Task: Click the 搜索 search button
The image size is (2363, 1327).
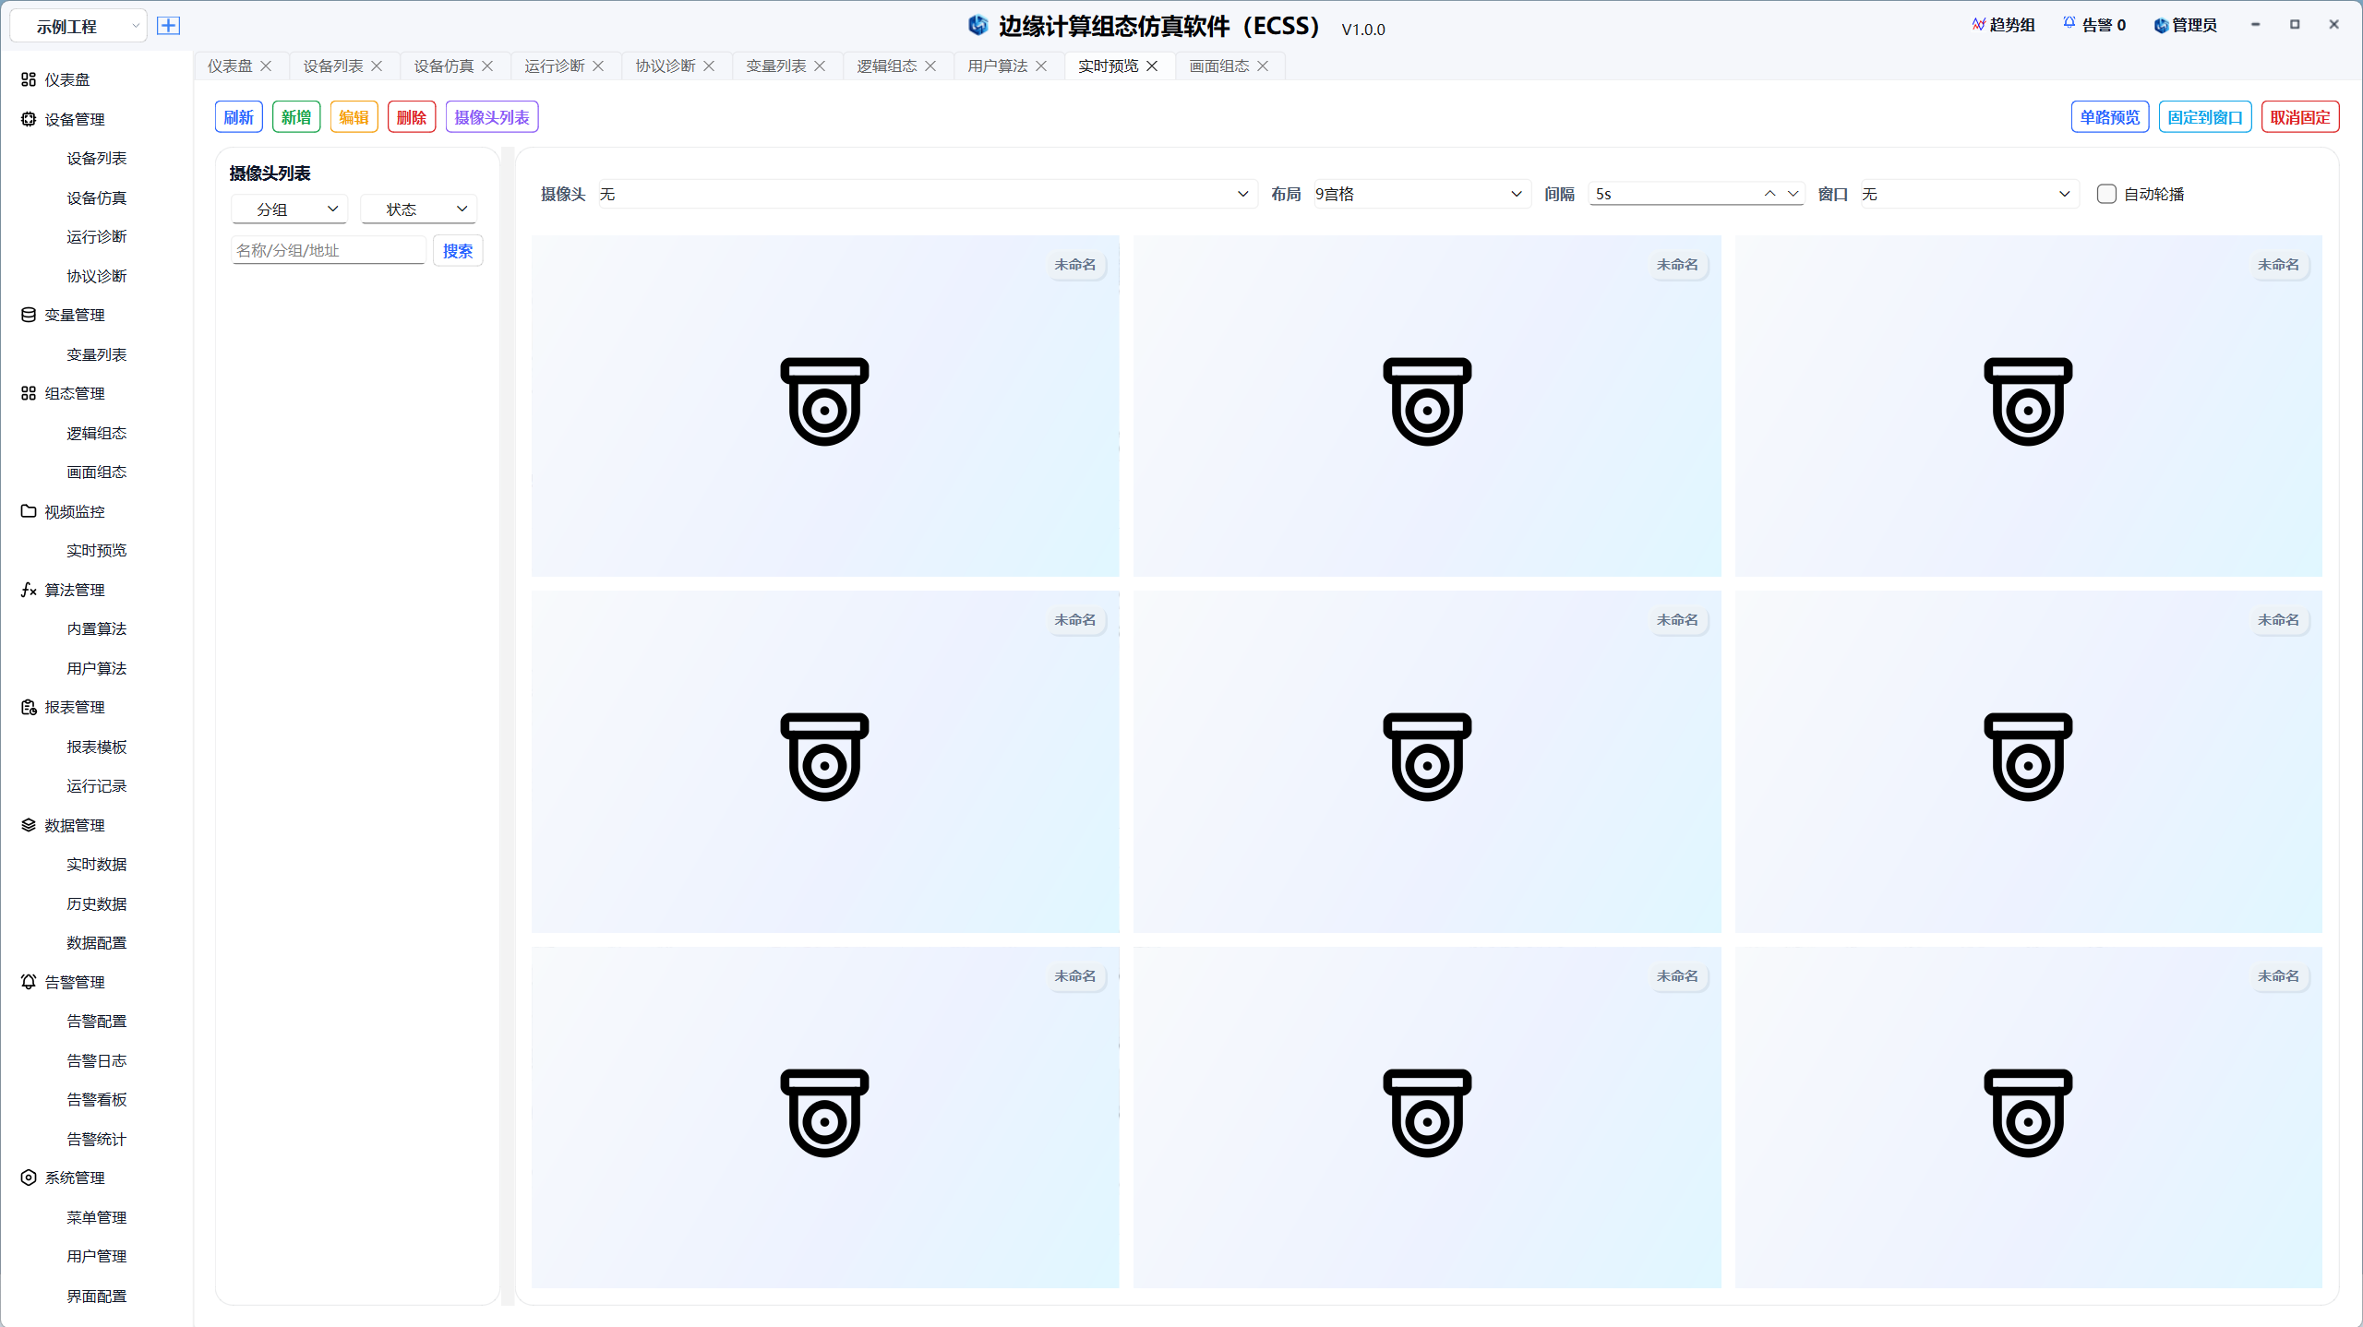Action: click(x=458, y=250)
